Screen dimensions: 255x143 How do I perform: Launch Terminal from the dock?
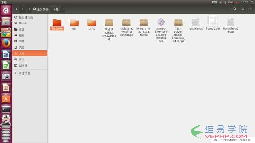[x=6, y=109]
